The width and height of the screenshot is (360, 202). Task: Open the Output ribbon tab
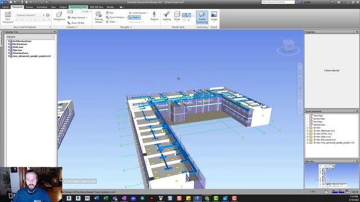click(x=63, y=7)
